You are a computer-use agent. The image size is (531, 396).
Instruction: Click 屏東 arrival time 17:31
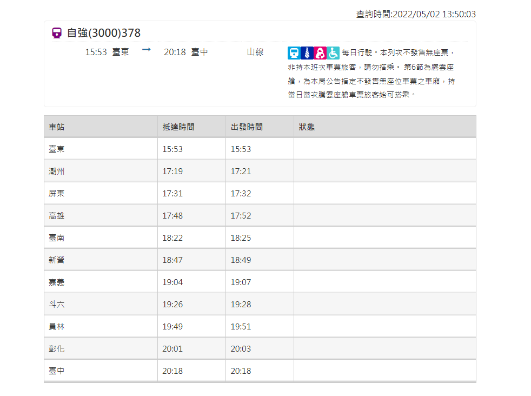click(172, 194)
